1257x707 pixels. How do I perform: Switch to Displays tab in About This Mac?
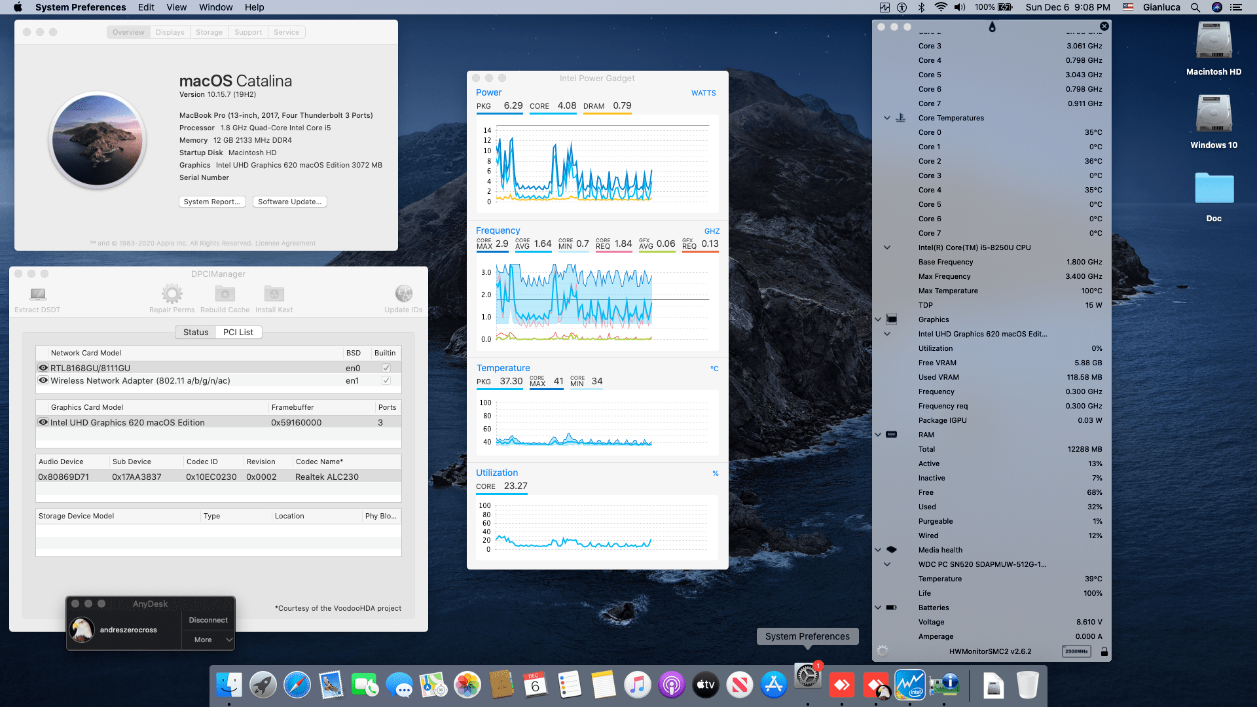(170, 32)
